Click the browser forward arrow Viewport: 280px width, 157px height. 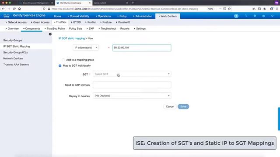(x=9, y=9)
